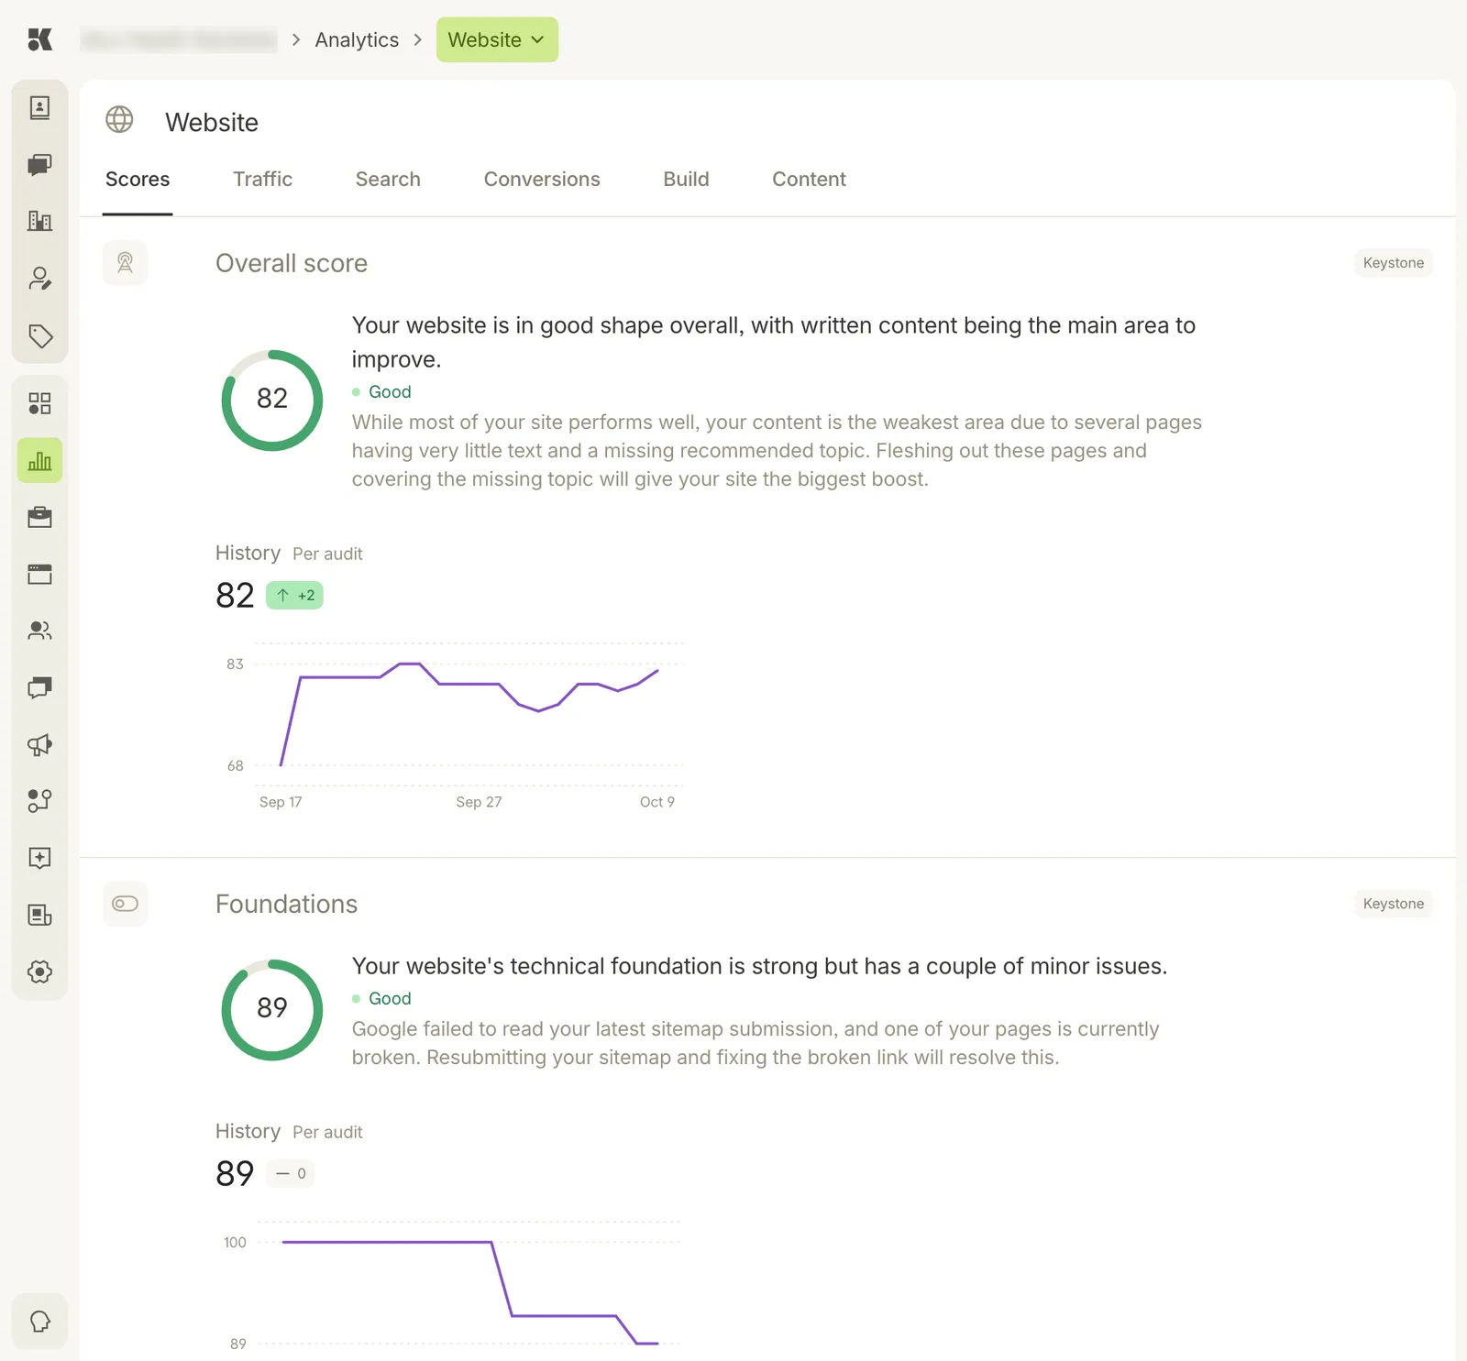Click the Keystone logo in the top-left corner
Image resolution: width=1467 pixels, height=1361 pixels.
(x=39, y=39)
